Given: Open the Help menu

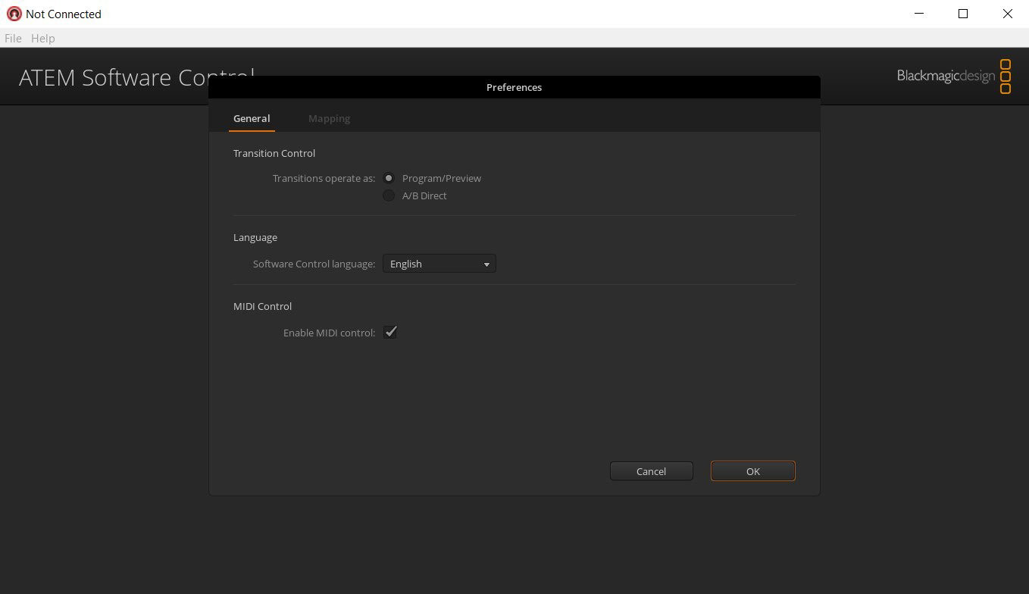Looking at the screenshot, I should coord(42,38).
